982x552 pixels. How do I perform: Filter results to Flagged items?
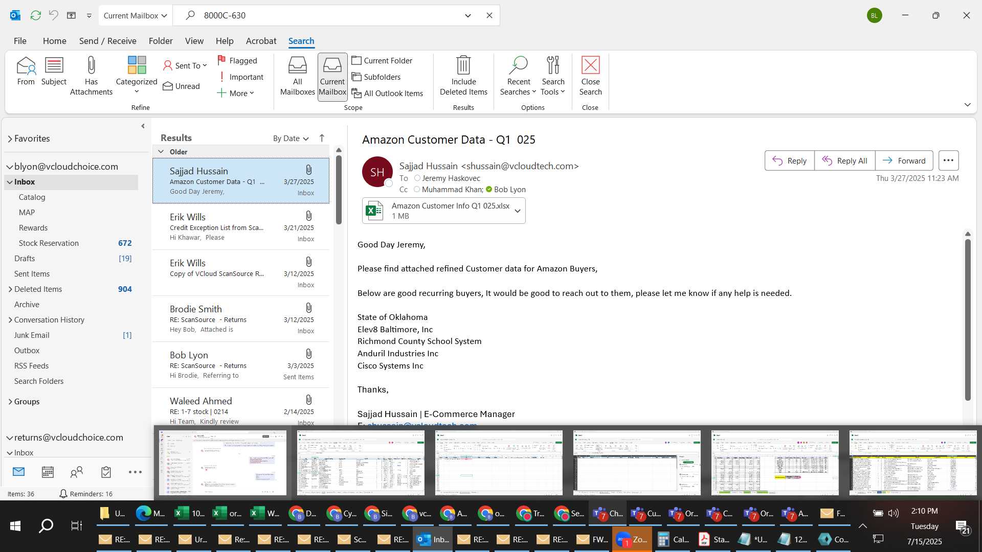pyautogui.click(x=237, y=60)
